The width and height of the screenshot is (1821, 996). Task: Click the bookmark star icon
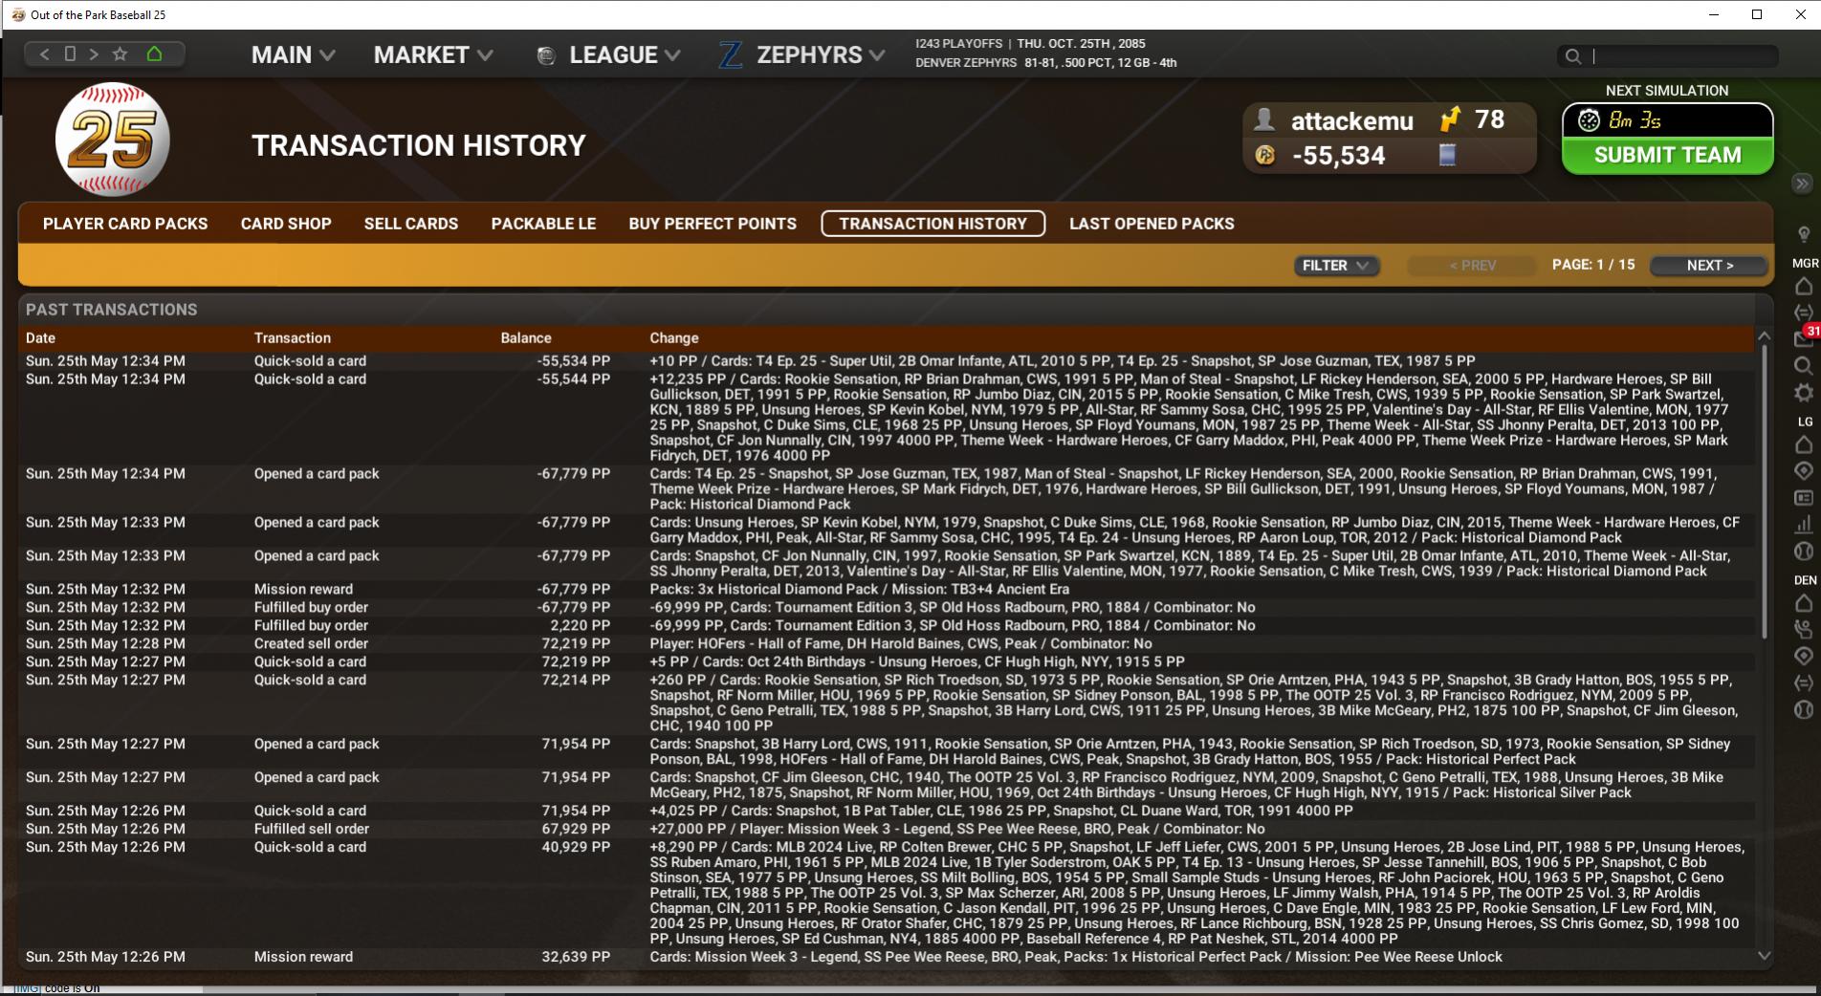pos(120,54)
